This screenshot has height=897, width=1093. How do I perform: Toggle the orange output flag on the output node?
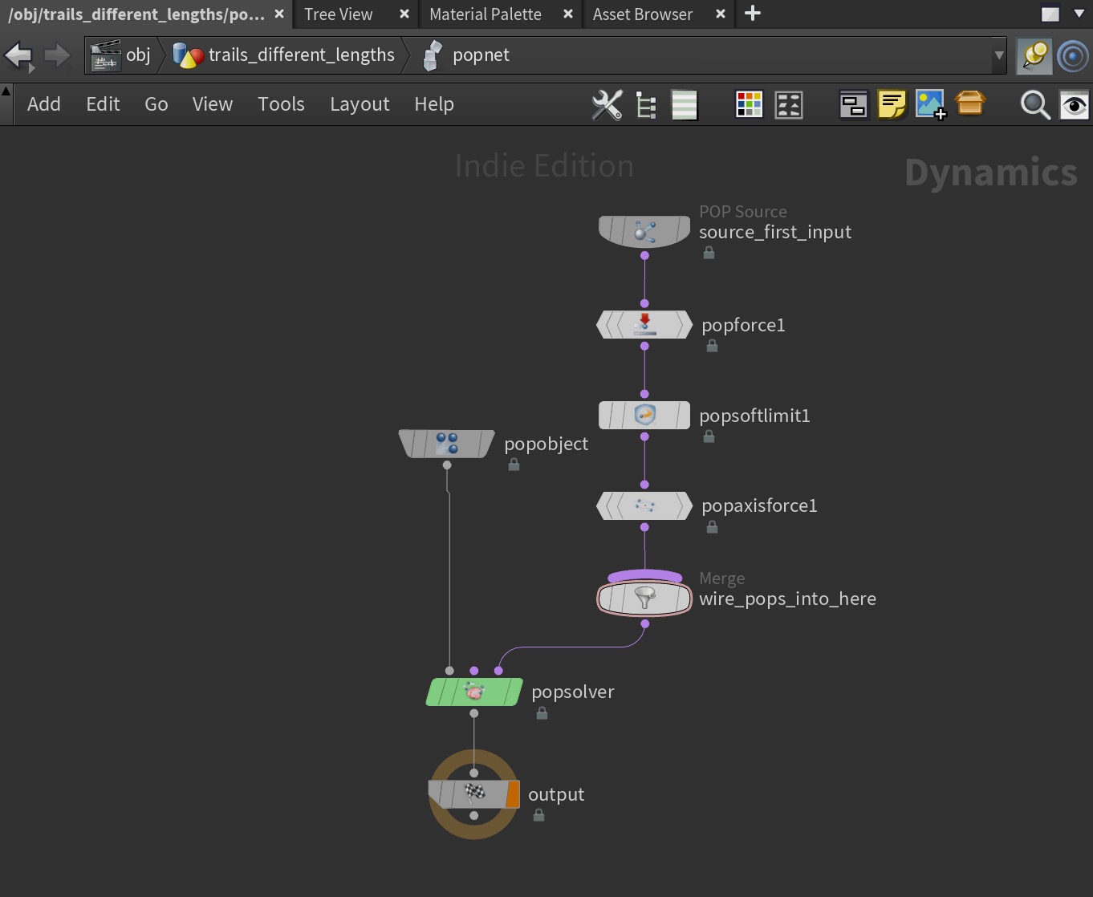point(513,794)
